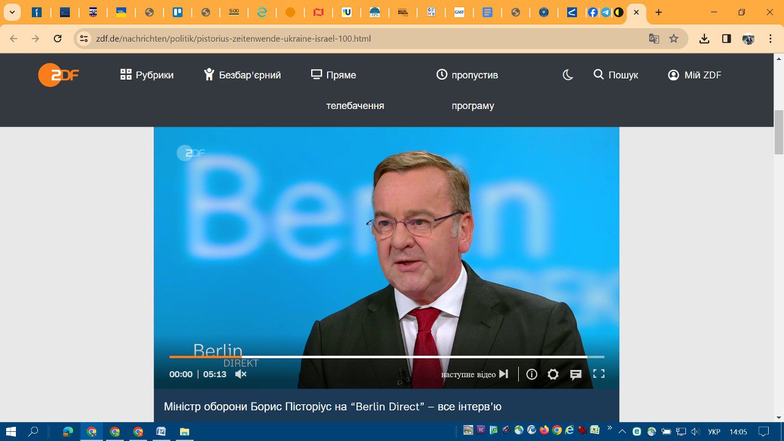Toggle subtitles icon in video player
This screenshot has width=784, height=441.
(x=576, y=374)
